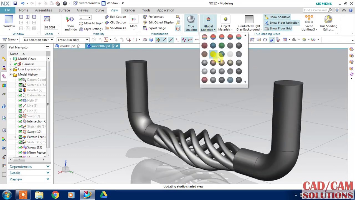Toggle Show Shadows
Viewport: 355px width, 200px height.
[x=277, y=17]
